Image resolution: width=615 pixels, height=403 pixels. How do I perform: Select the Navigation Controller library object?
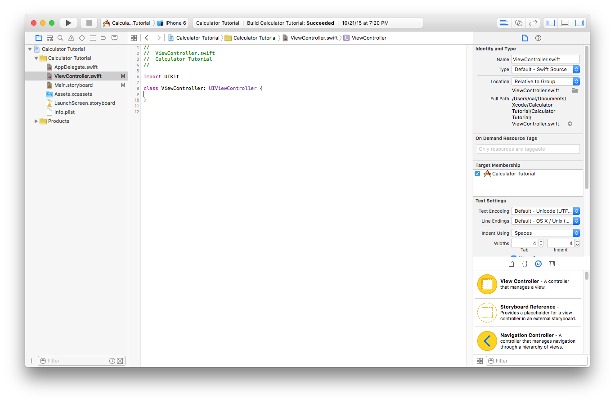(x=528, y=341)
